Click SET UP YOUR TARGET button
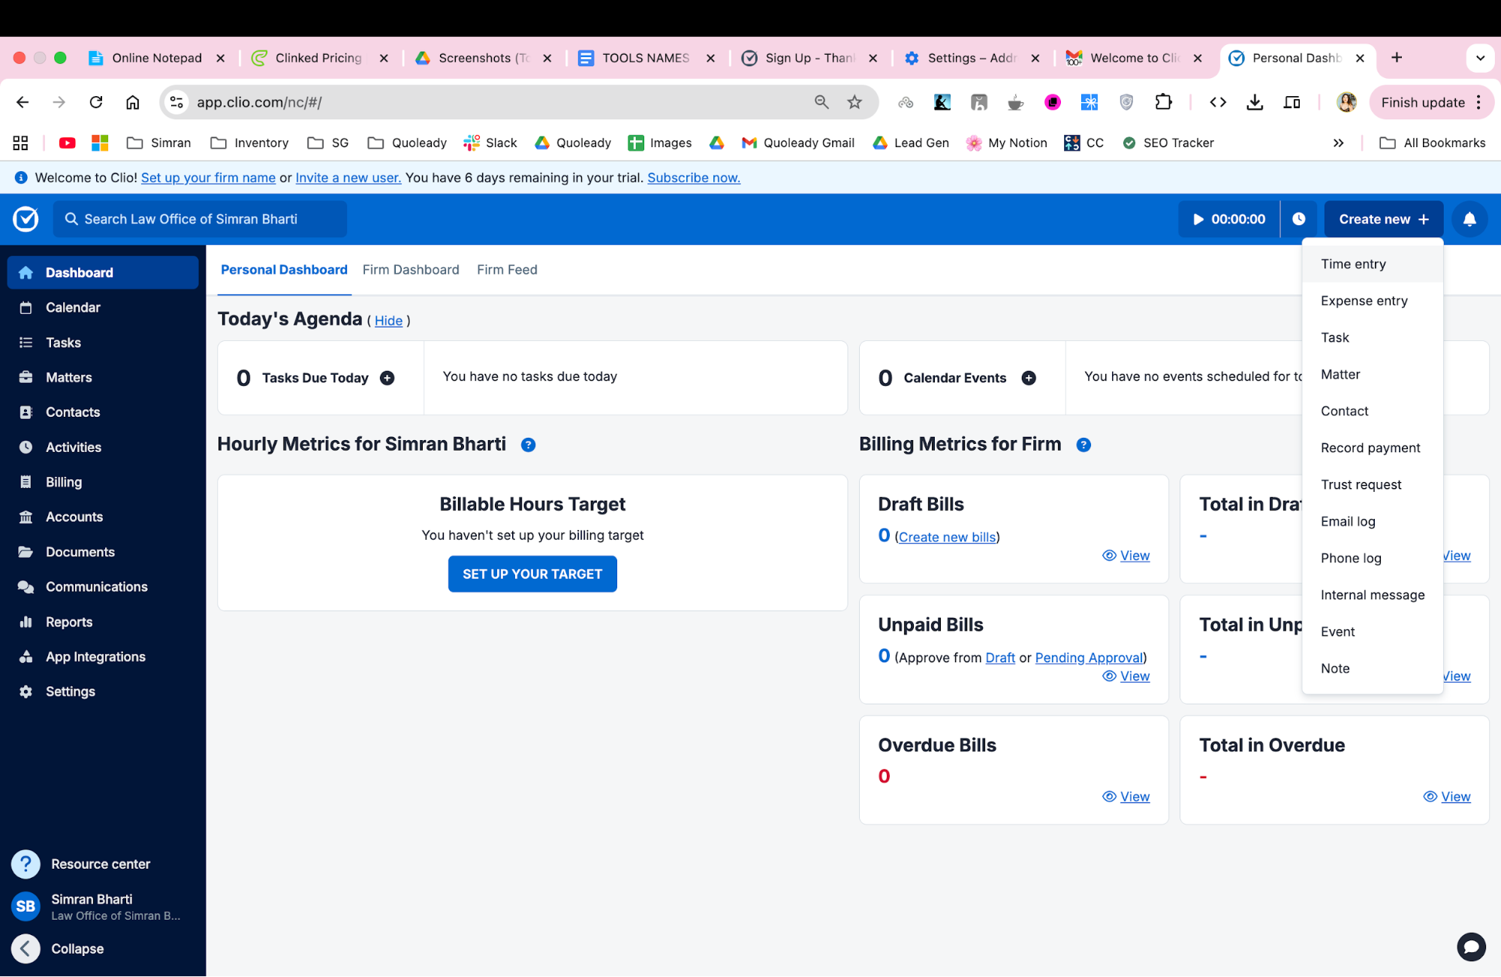 532,574
